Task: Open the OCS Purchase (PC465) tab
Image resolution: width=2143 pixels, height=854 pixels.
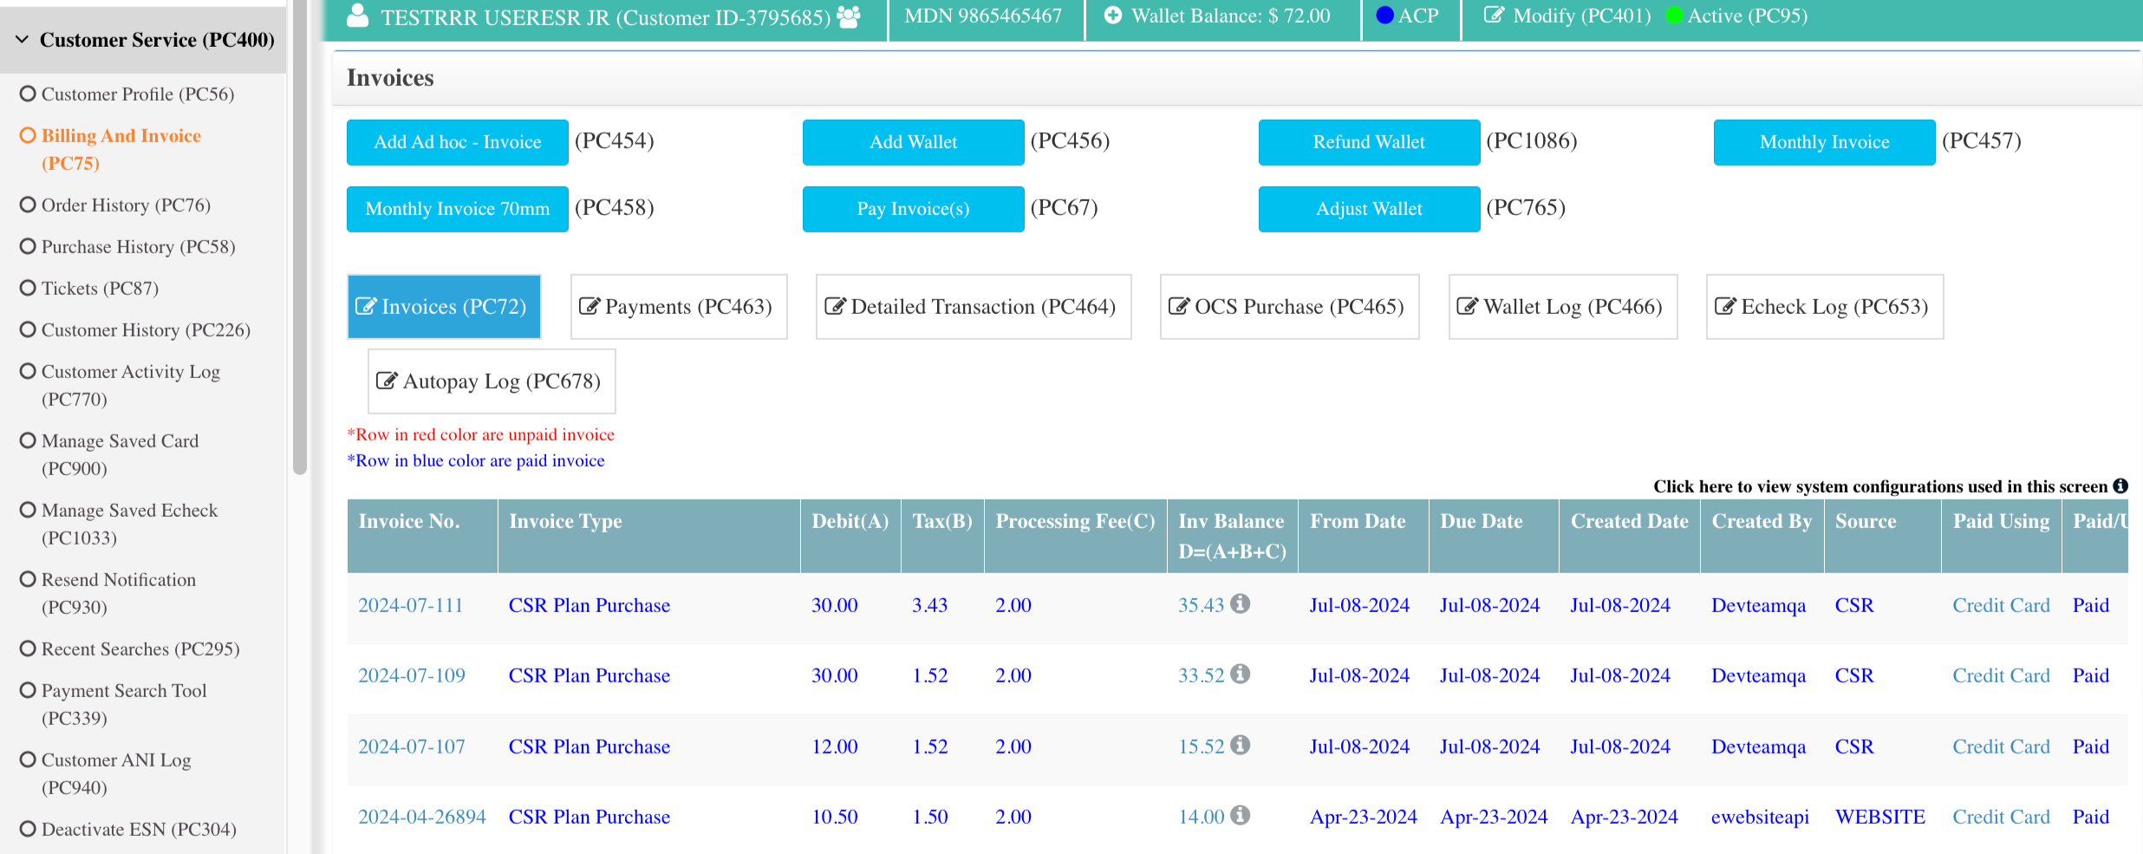Action: (1288, 306)
